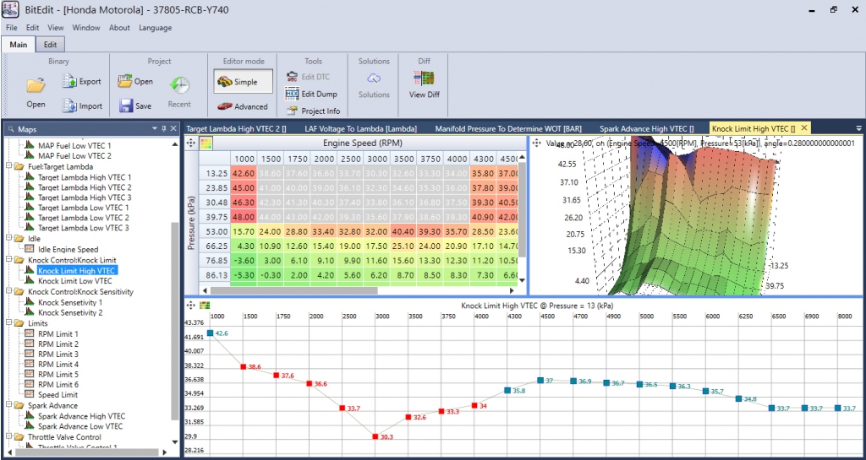This screenshot has height=460, width=866.
Task: Click table horizontal scrollbar thumb
Action: tap(293, 290)
